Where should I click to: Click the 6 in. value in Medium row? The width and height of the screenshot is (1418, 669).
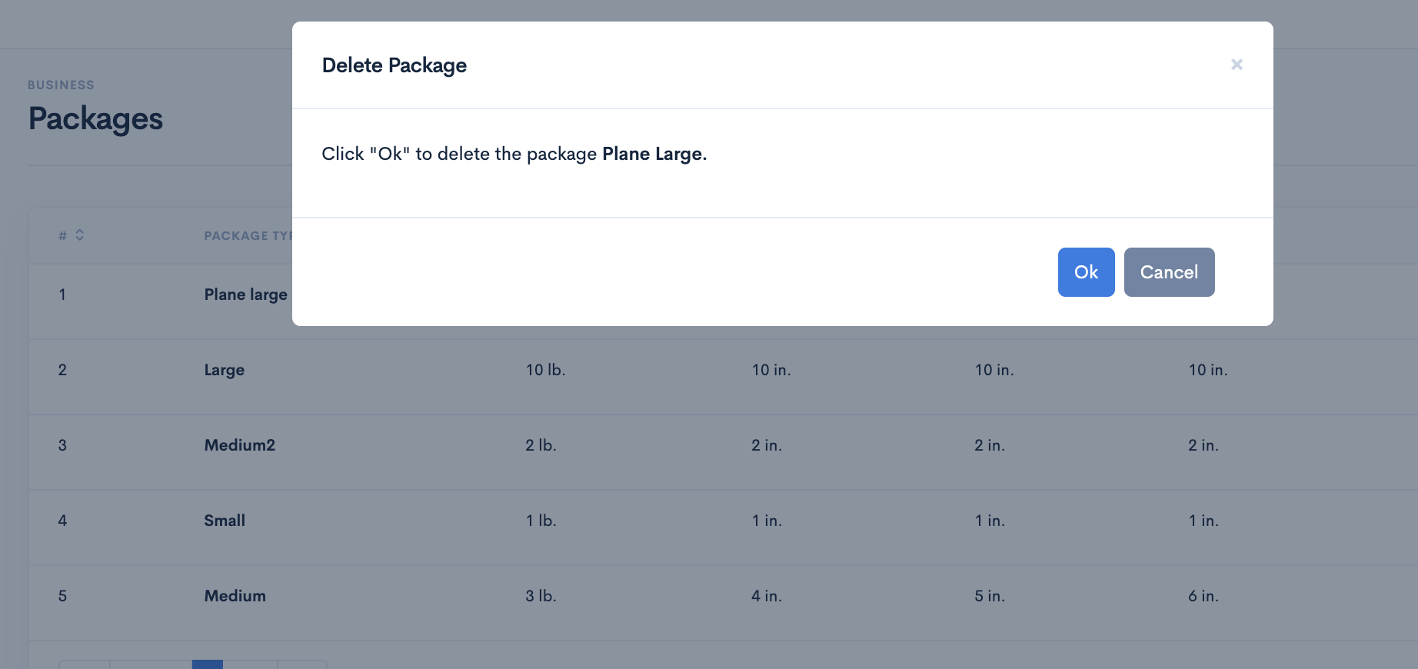coord(1203,596)
